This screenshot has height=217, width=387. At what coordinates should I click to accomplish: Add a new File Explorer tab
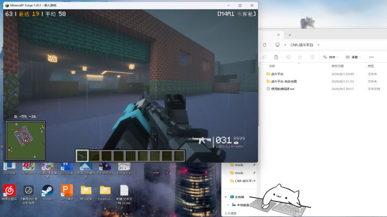coord(290,35)
